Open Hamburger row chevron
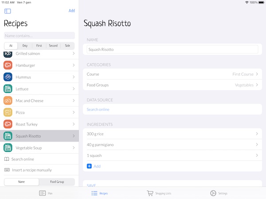 pos(74,65)
